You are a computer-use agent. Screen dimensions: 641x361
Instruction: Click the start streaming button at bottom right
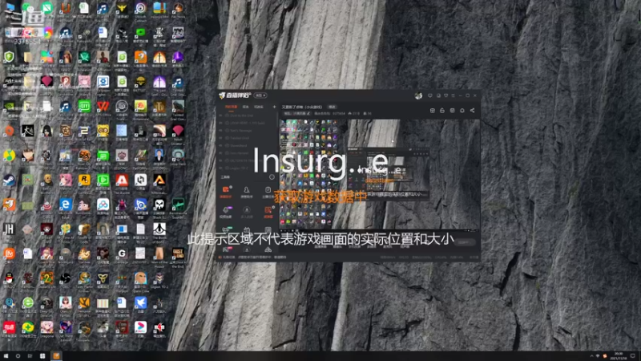(x=464, y=242)
